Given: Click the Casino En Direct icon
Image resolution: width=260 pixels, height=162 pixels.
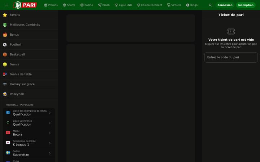Looking at the screenshot, I should [x=138, y=5].
